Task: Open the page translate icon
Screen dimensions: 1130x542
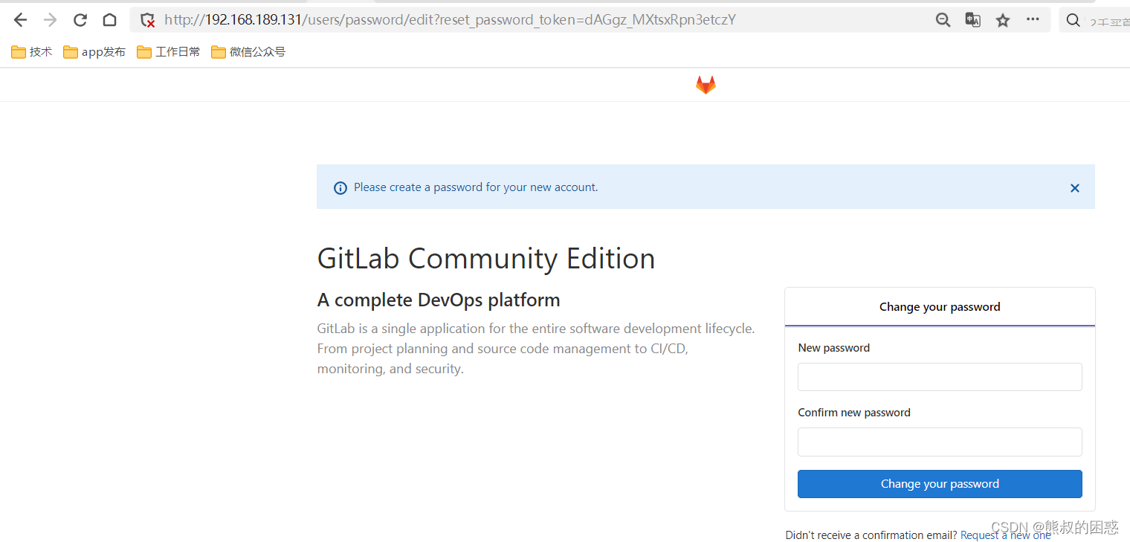Action: tap(972, 20)
